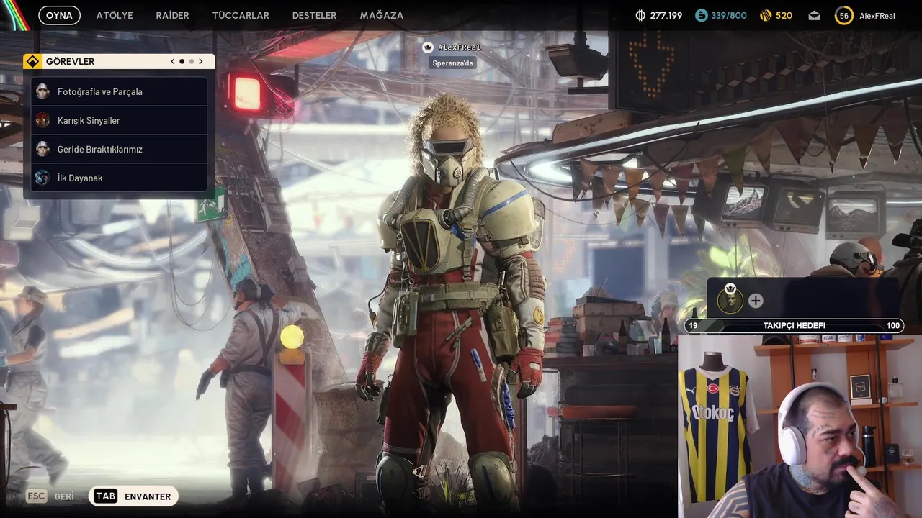
Task: Open the MAĞAZA tab
Action: click(381, 15)
